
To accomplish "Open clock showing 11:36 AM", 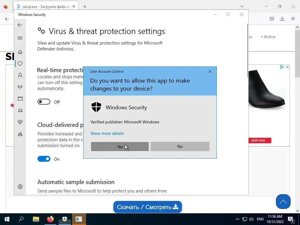I will 275,219.
